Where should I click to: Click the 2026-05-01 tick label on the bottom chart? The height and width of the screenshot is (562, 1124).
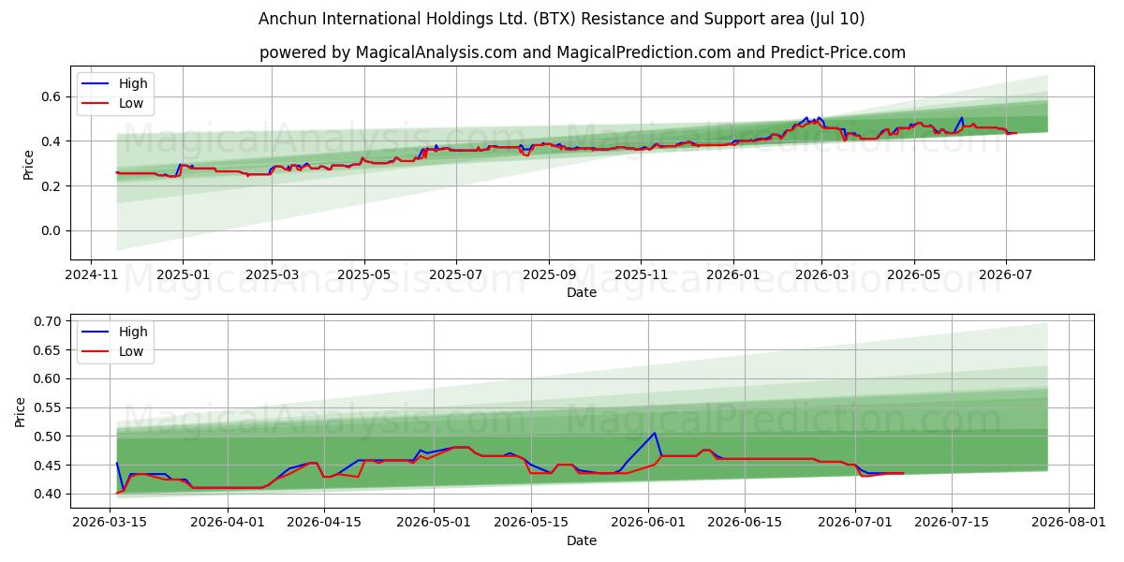tap(435, 523)
